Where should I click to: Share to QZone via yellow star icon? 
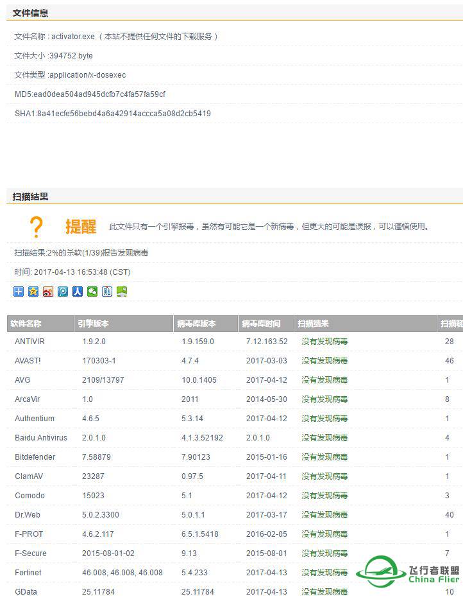33,292
